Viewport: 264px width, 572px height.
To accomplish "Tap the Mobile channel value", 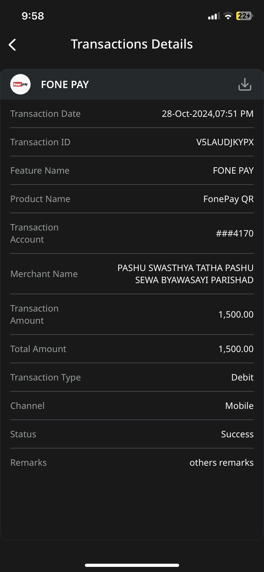I will tap(239, 406).
